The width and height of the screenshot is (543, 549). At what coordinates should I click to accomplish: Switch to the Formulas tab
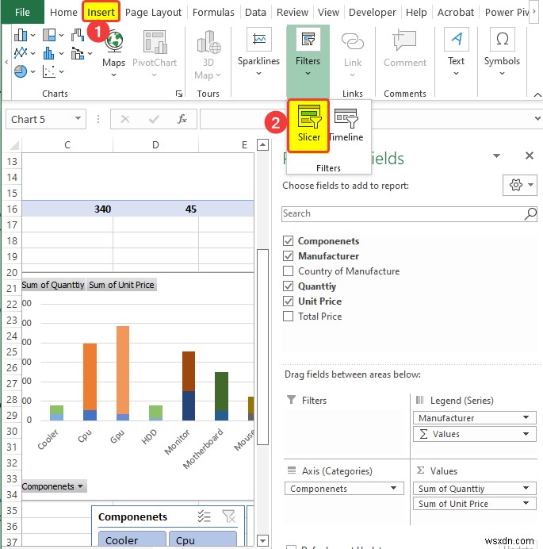(x=213, y=12)
